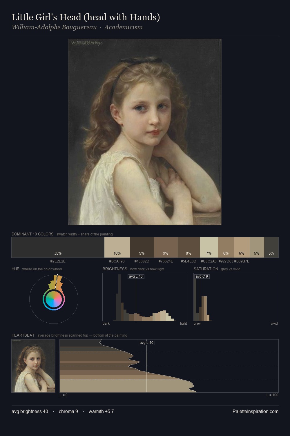Click the 'avg brightness 40' footer stat
The image size is (290, 436).
click(x=30, y=411)
